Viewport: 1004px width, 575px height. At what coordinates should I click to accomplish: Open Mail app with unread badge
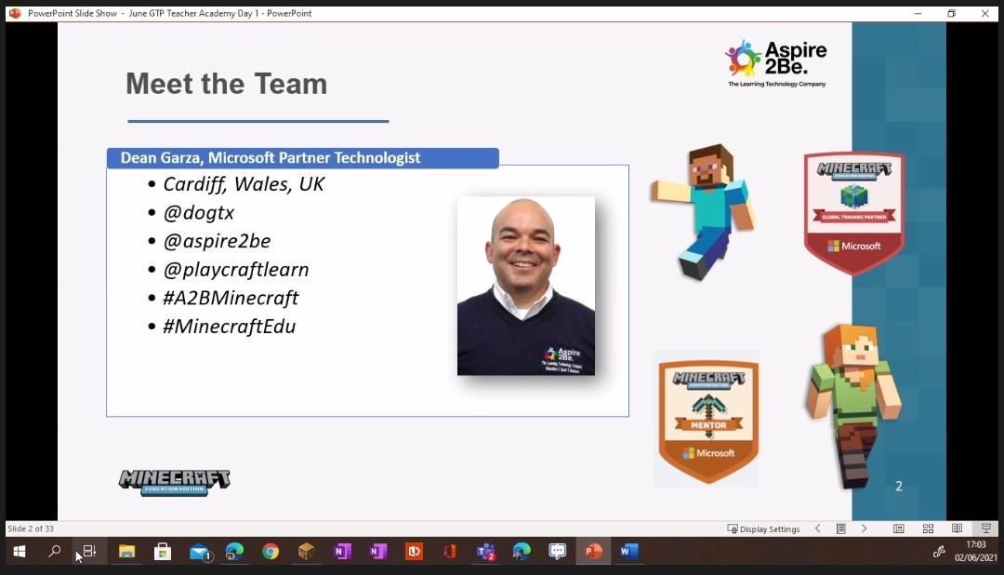(x=200, y=552)
